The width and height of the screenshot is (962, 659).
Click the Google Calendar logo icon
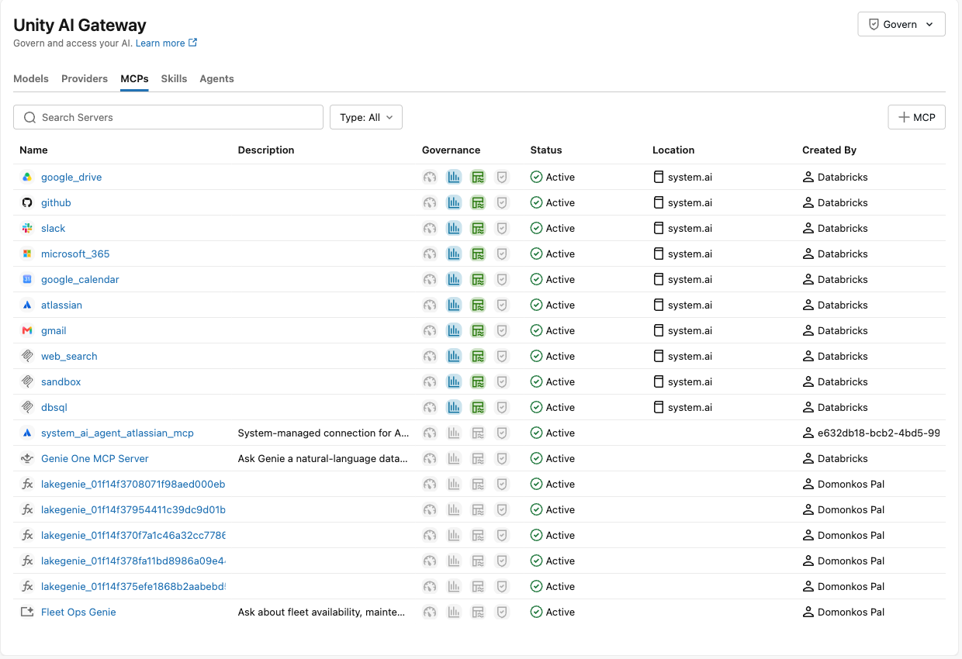(x=27, y=279)
